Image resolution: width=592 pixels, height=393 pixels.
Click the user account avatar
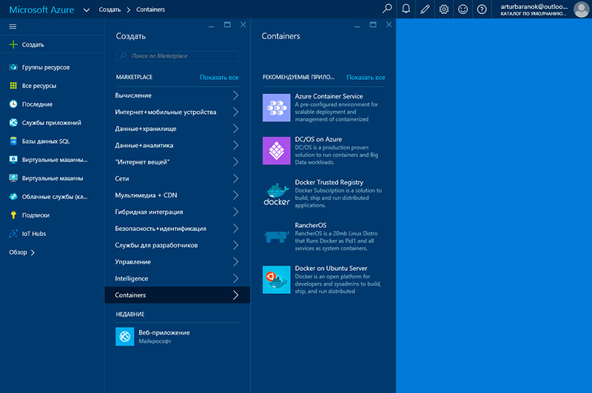tap(581, 9)
